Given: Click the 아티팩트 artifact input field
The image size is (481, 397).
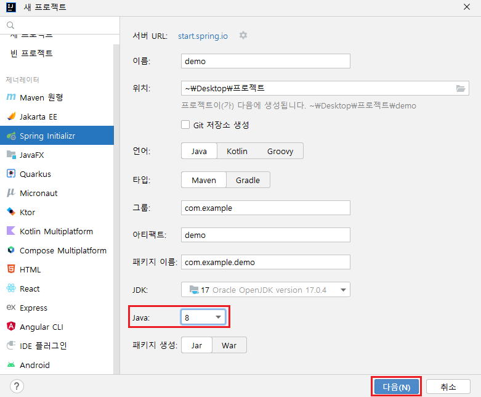Looking at the screenshot, I should point(265,235).
